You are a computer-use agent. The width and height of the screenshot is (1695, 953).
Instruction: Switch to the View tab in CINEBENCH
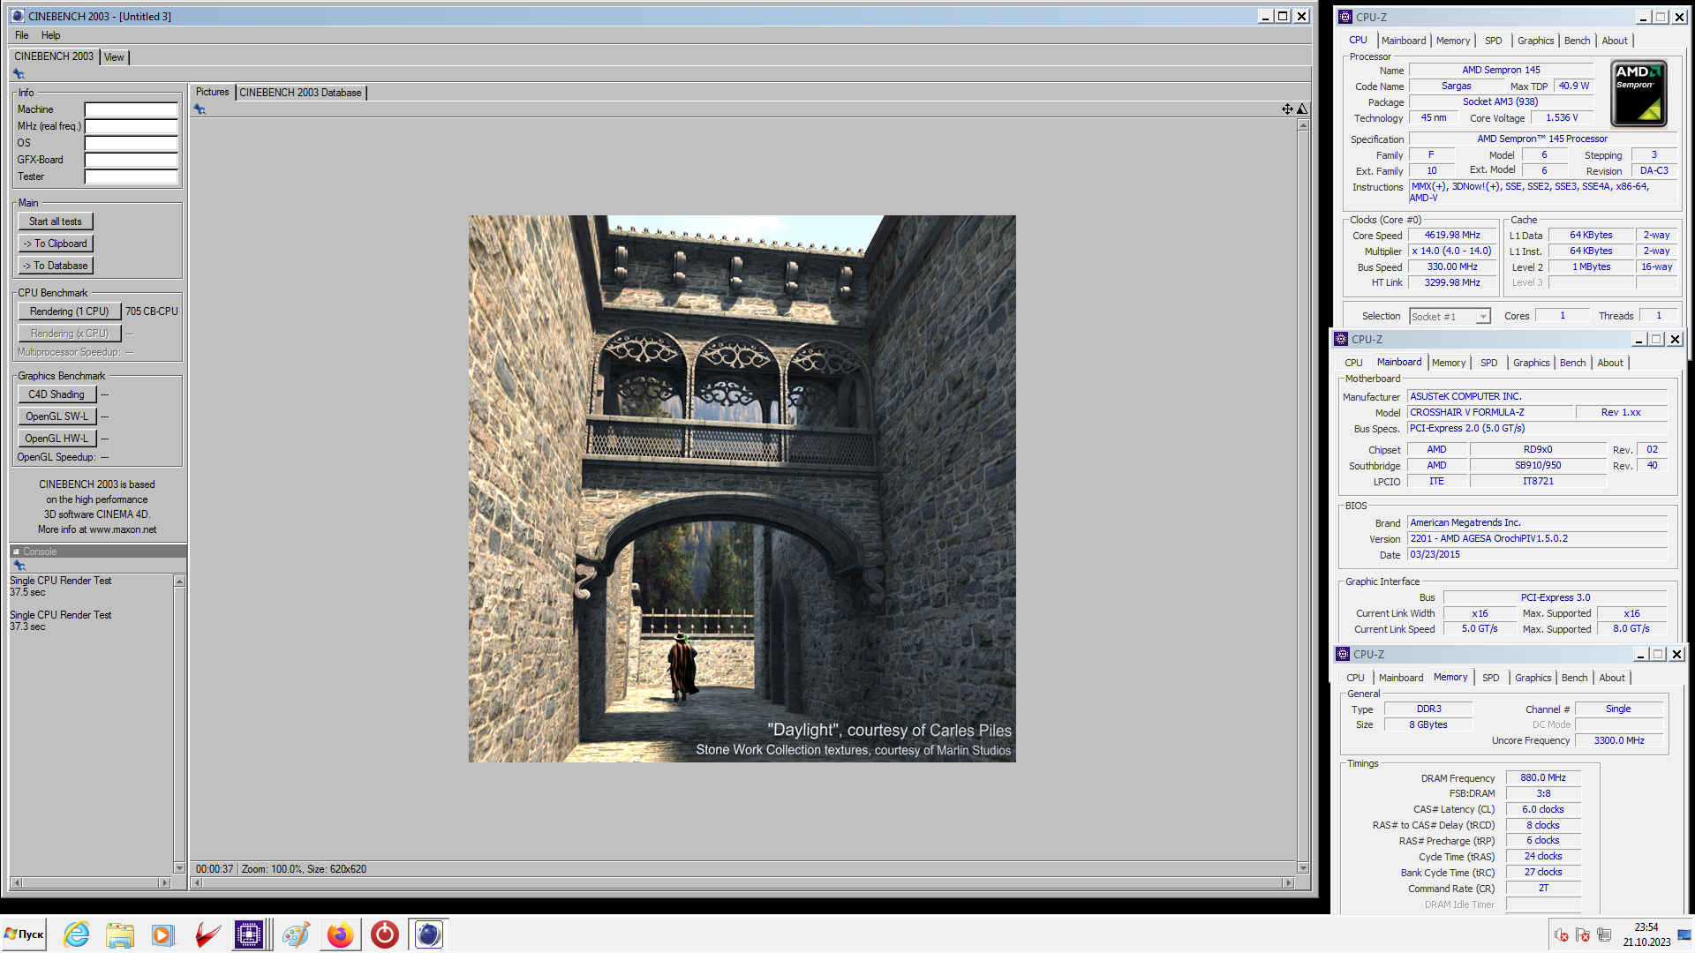pos(114,57)
